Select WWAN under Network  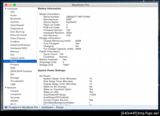[14, 101]
